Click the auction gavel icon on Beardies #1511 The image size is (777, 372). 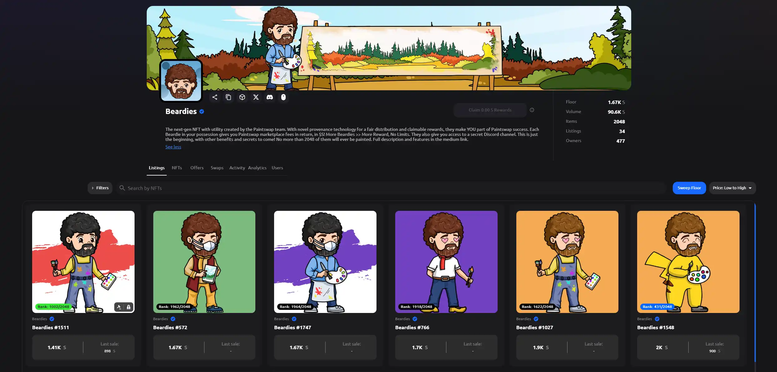point(119,307)
